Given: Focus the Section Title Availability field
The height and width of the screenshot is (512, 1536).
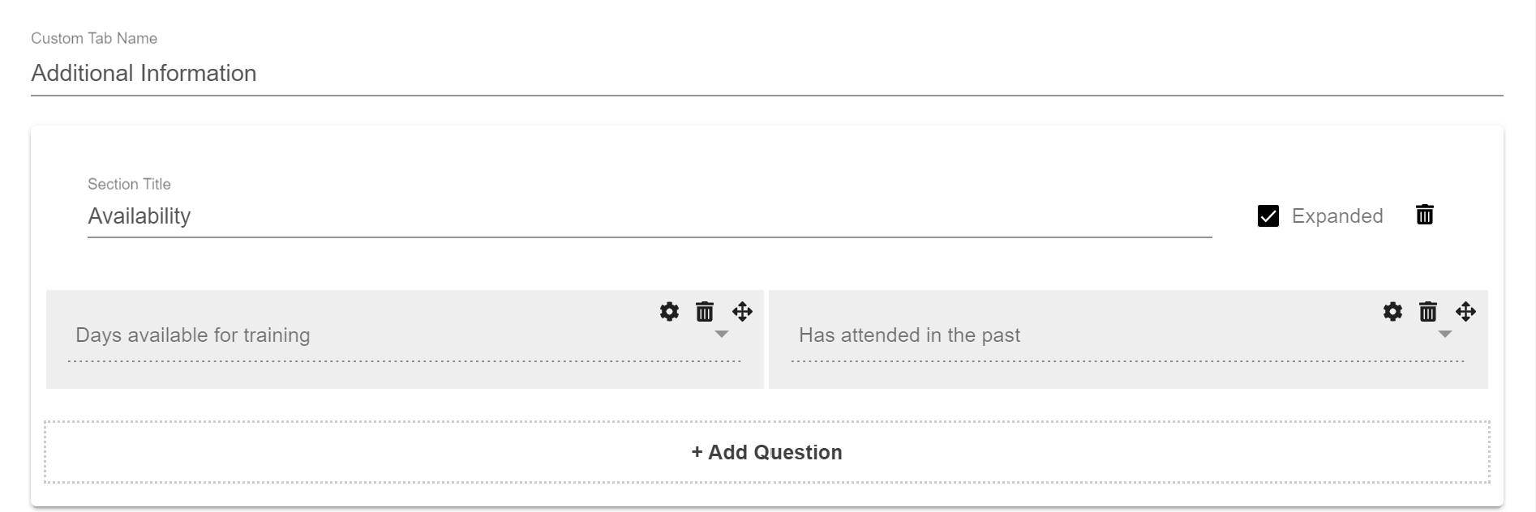Looking at the screenshot, I should [x=650, y=216].
